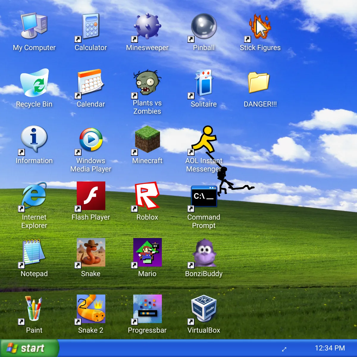The image size is (357, 357).
Task: Select the Stick Figures shortcut
Action: point(260,26)
